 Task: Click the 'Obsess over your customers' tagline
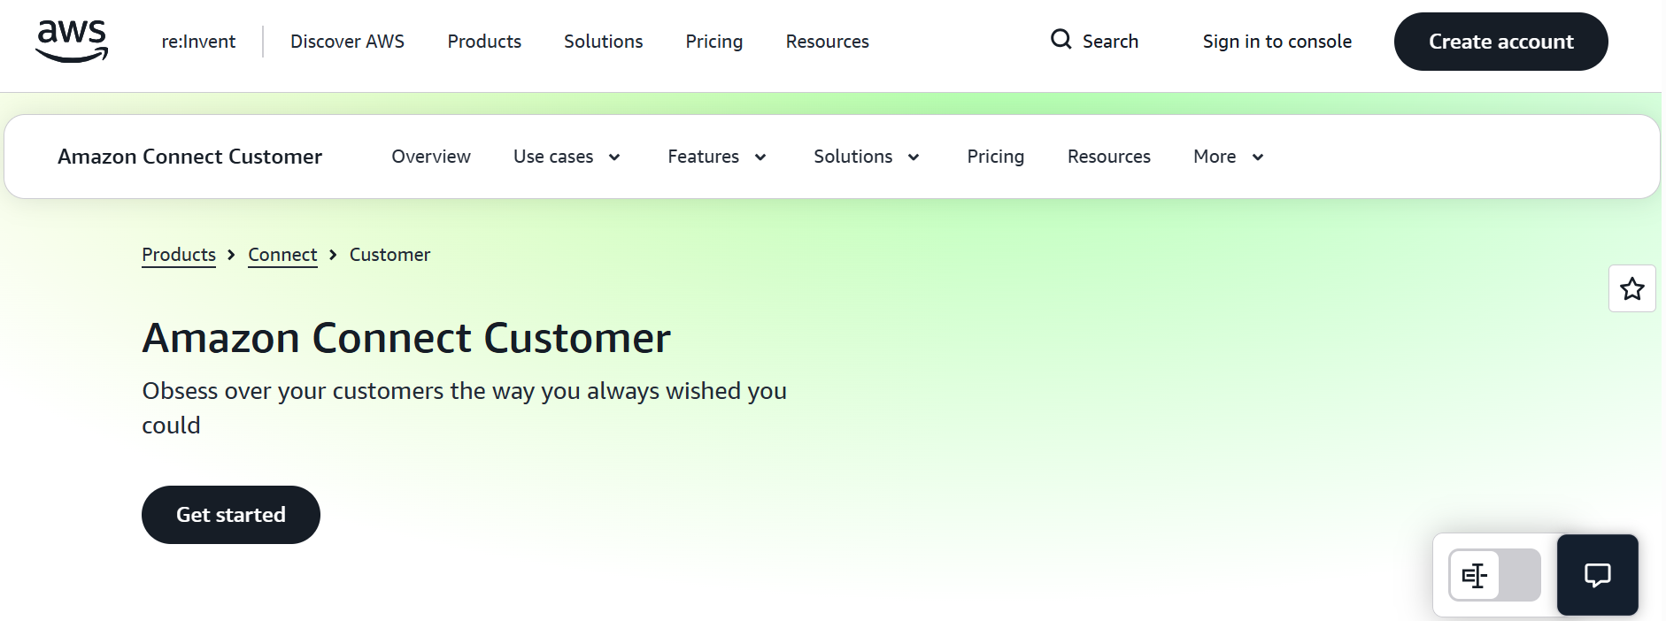coord(464,408)
